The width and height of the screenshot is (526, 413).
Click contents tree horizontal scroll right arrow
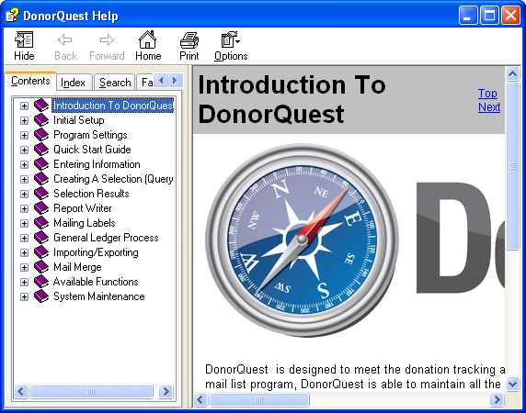(x=166, y=391)
